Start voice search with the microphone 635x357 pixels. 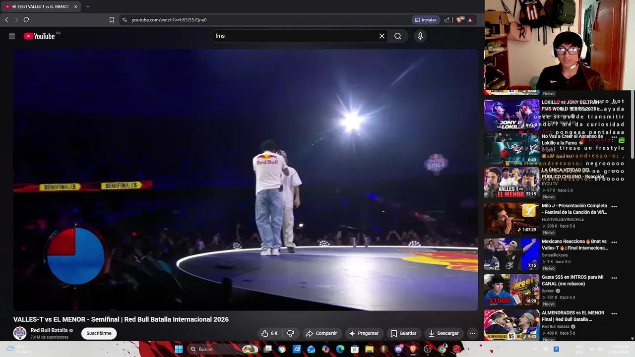coord(420,36)
